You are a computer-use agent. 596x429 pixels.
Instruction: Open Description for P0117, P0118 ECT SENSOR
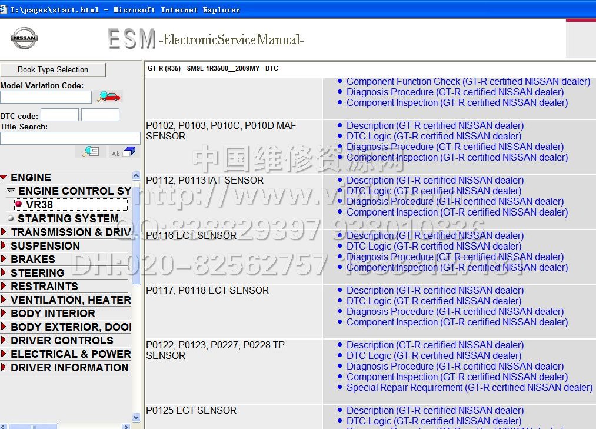[x=435, y=290]
